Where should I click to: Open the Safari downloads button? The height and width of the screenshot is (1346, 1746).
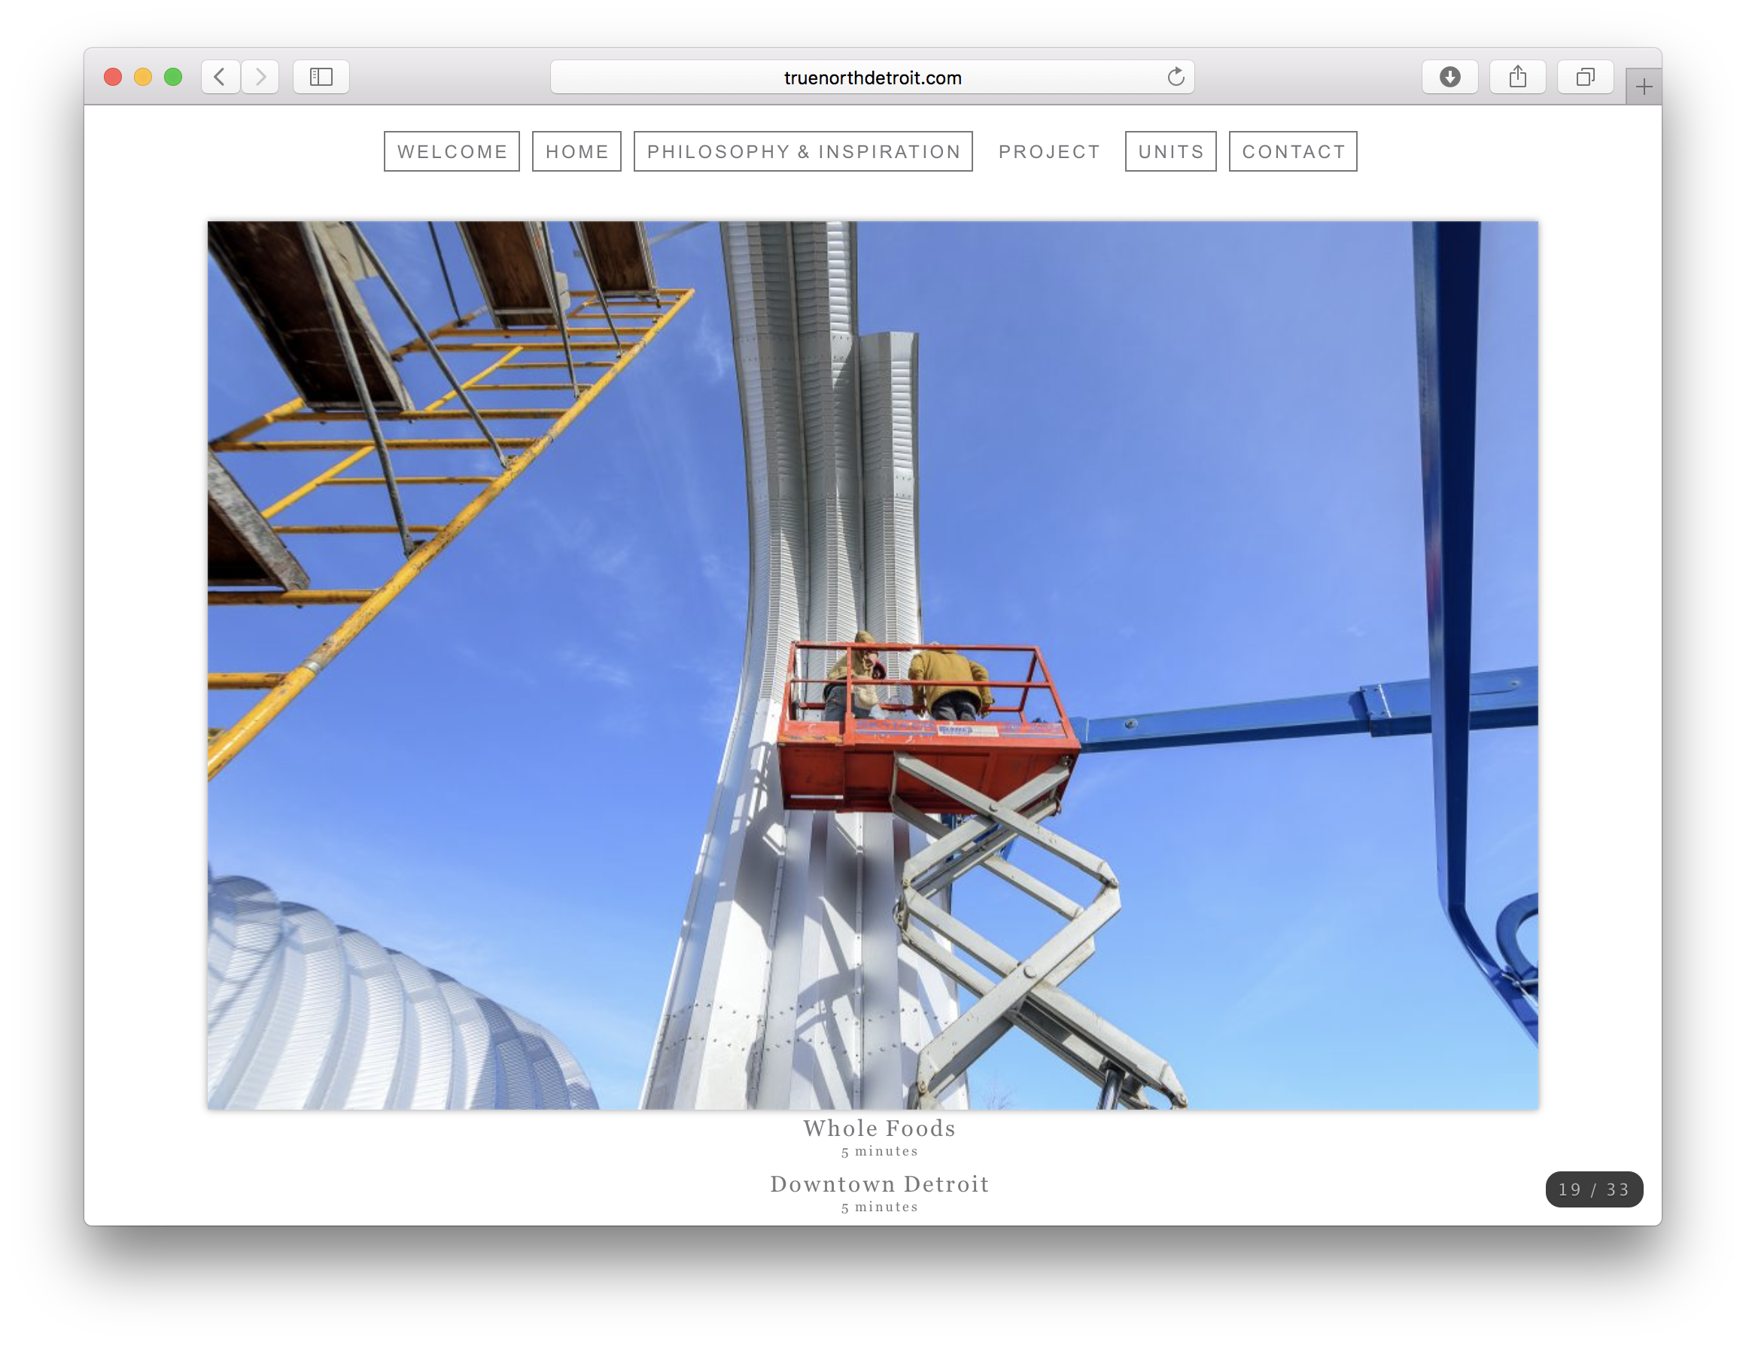(1449, 77)
